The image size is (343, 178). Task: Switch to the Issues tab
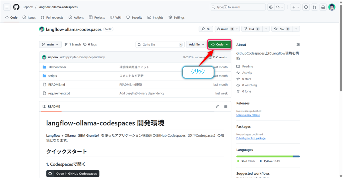point(29,17)
